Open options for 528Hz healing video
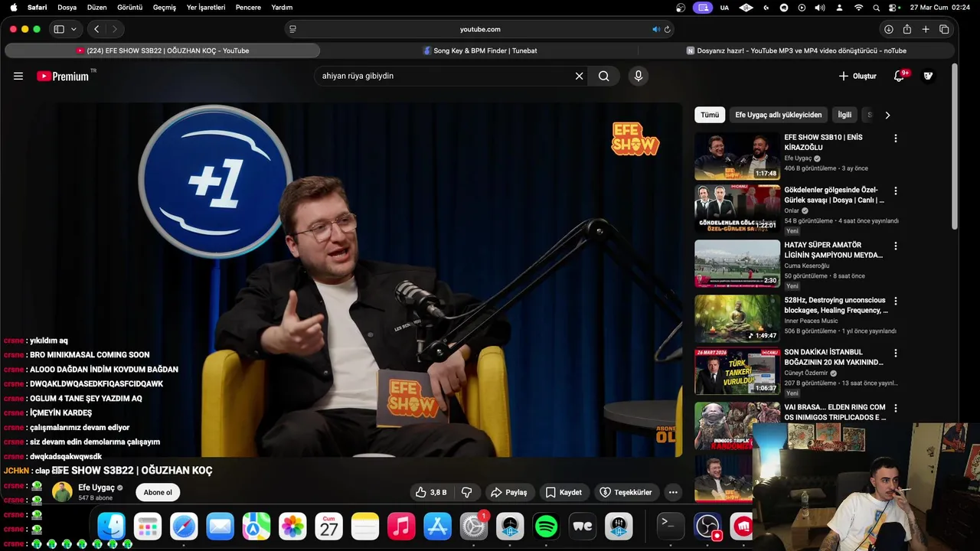The width and height of the screenshot is (980, 551). click(x=896, y=301)
